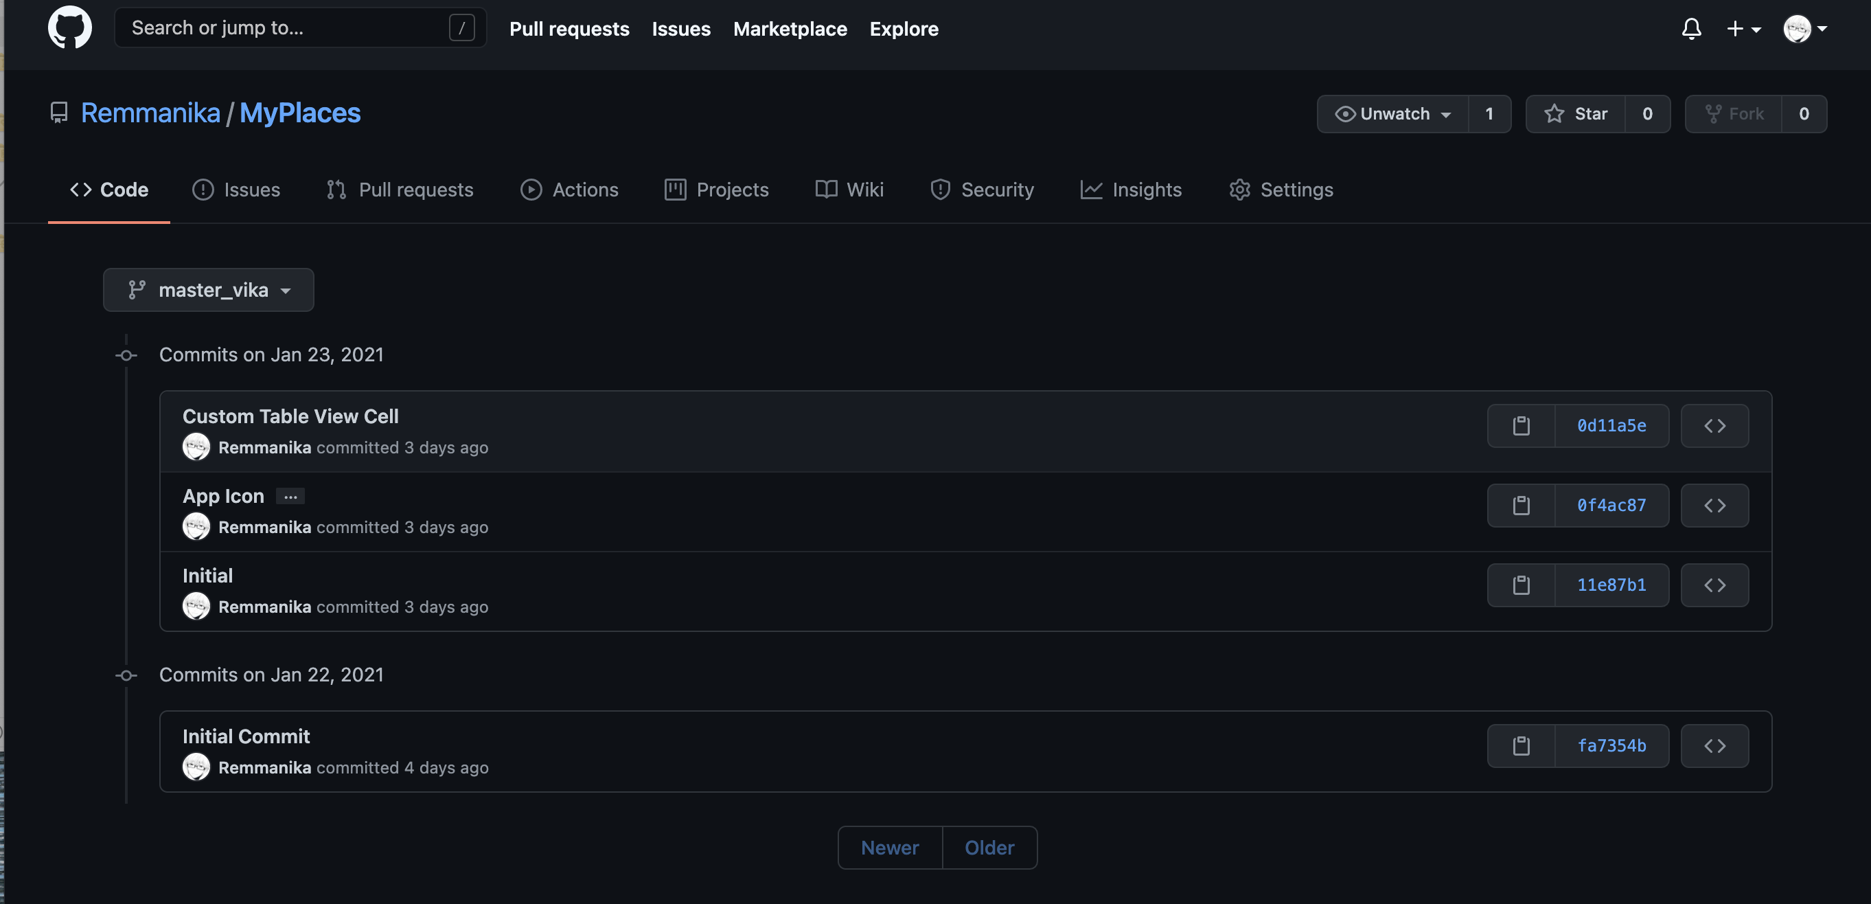Screen dimensions: 1871x904
Task: Star the repository
Action: tap(1574, 113)
